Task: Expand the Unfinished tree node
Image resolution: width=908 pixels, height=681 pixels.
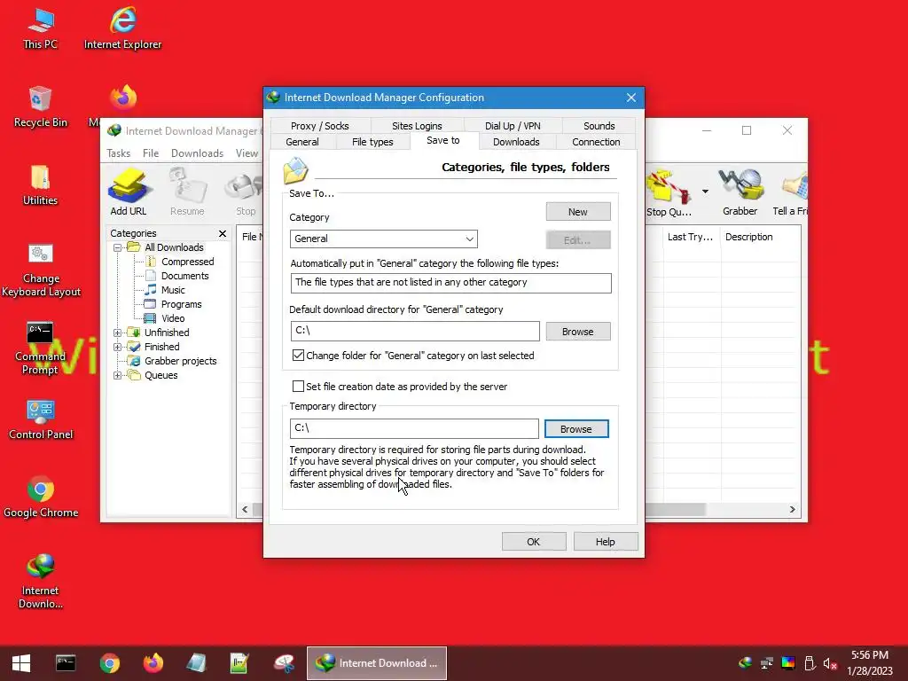Action: pos(118,333)
